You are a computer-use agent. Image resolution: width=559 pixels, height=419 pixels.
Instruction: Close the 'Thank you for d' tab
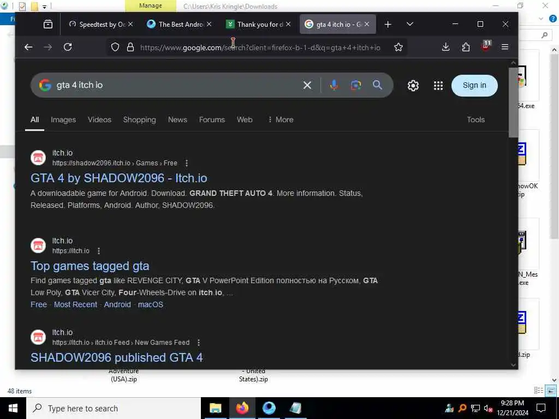point(288,24)
